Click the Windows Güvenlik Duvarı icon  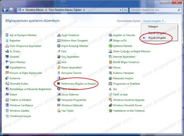tap(110, 105)
